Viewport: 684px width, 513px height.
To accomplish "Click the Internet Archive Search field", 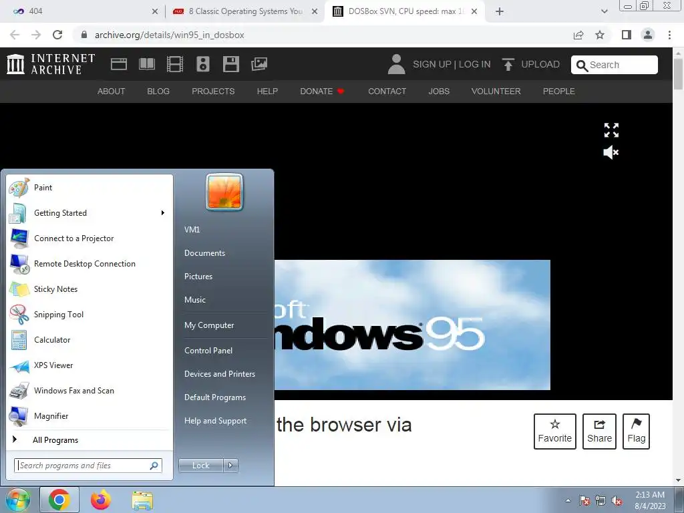I will (615, 65).
